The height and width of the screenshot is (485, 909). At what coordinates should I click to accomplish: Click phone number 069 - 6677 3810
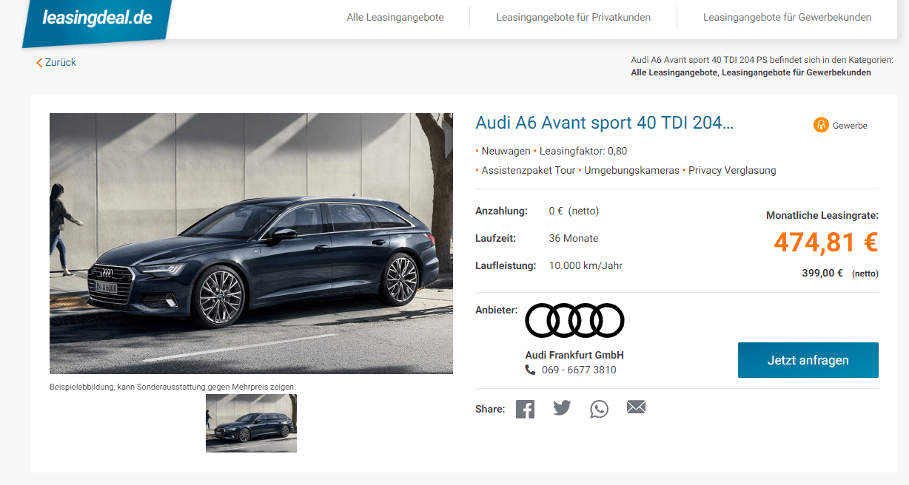pos(579,370)
